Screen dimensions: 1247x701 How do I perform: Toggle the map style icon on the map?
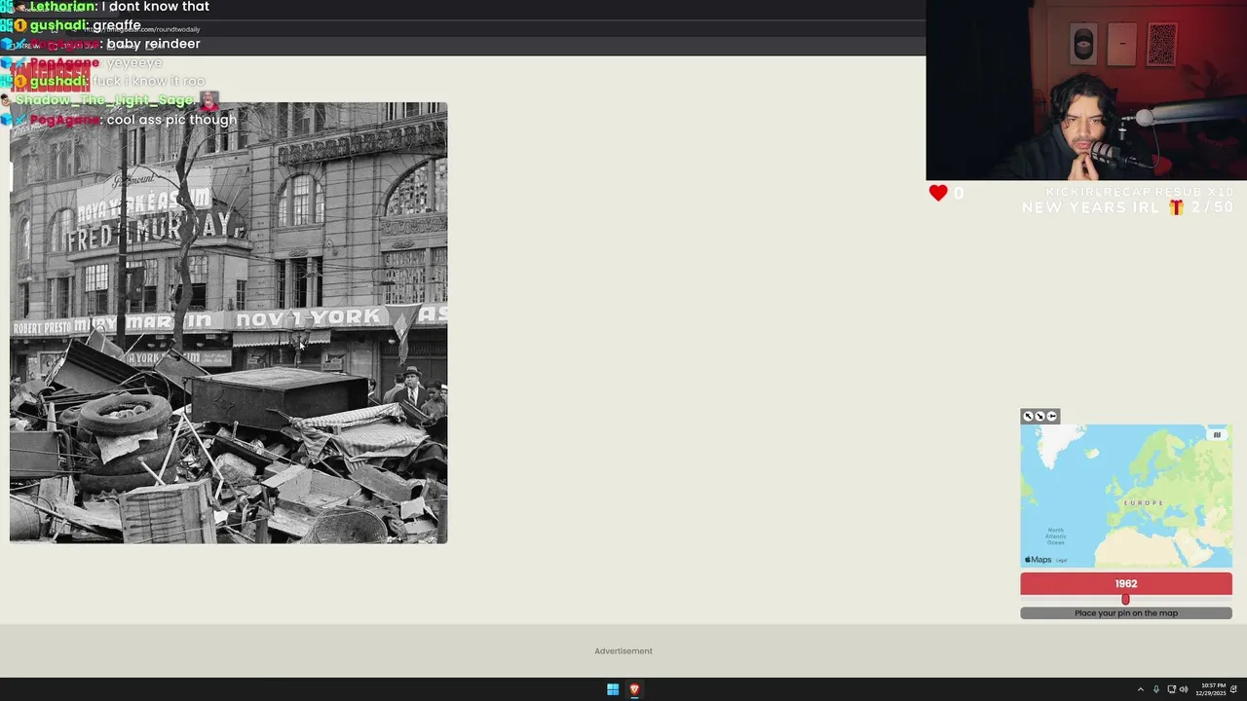1217,435
